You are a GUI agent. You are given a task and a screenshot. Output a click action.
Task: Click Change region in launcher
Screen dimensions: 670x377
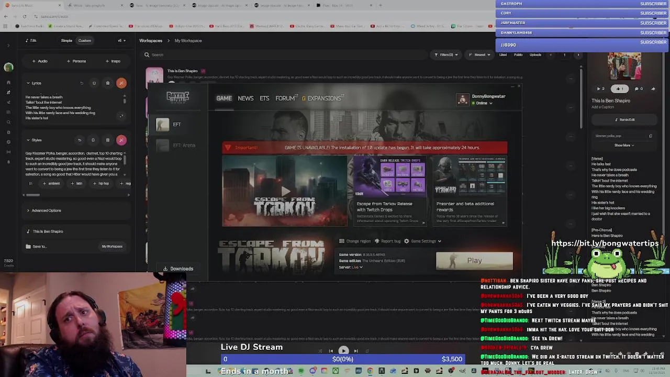click(355, 241)
